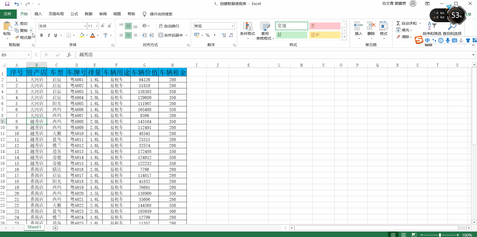The width and height of the screenshot is (477, 237).
Task: Toggle Italic formatting
Action: click(49, 35)
